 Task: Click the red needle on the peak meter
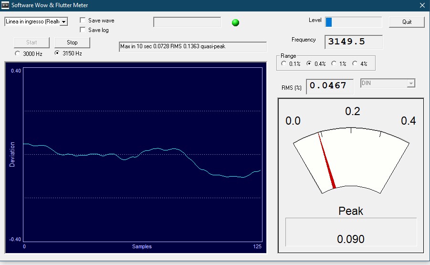tap(326, 160)
